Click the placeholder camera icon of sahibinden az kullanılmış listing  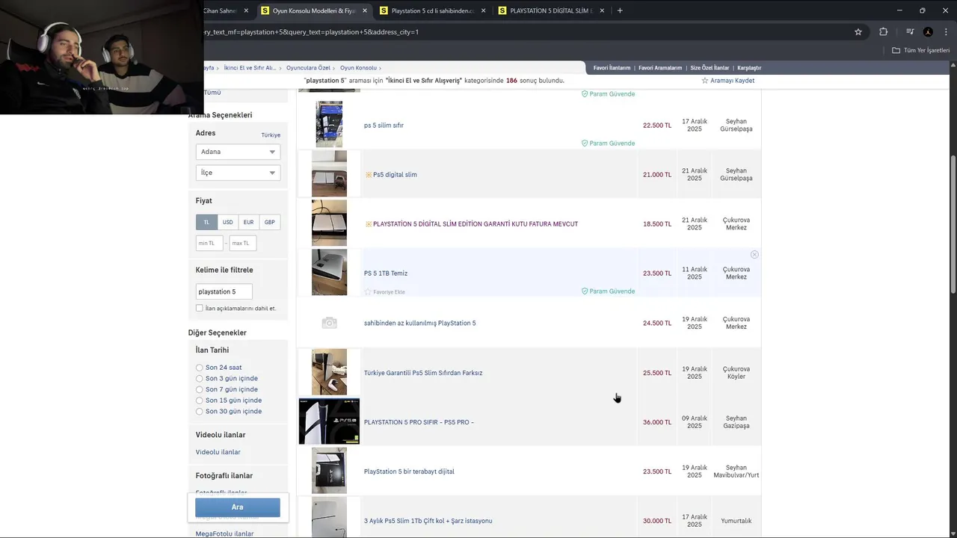tap(329, 323)
